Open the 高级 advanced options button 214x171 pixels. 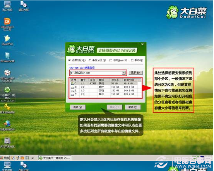pyautogui.click(x=78, y=107)
